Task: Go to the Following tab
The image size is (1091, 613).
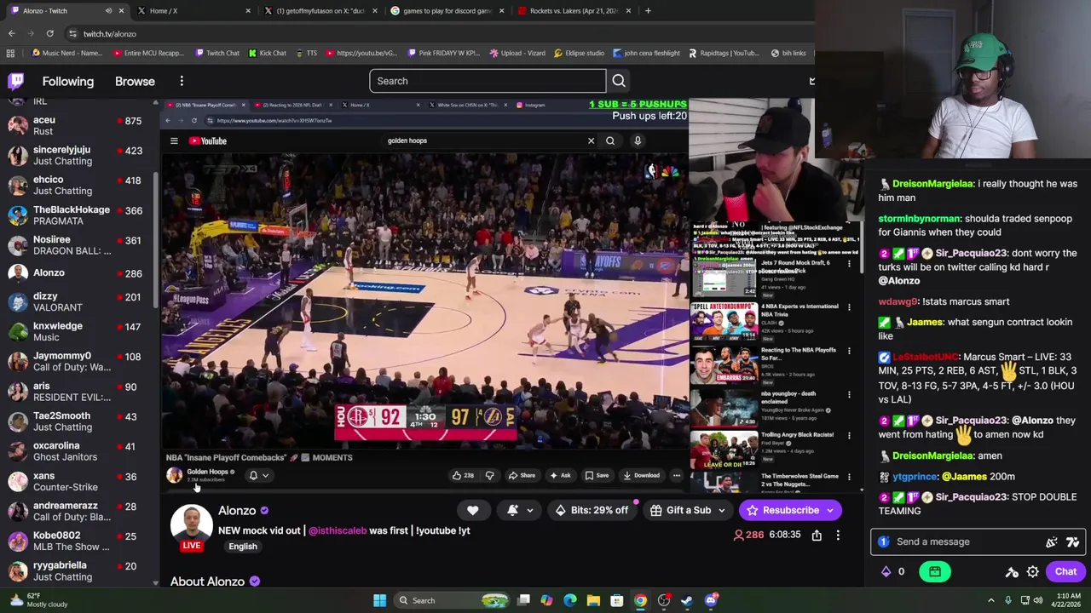Action: pyautogui.click(x=68, y=81)
